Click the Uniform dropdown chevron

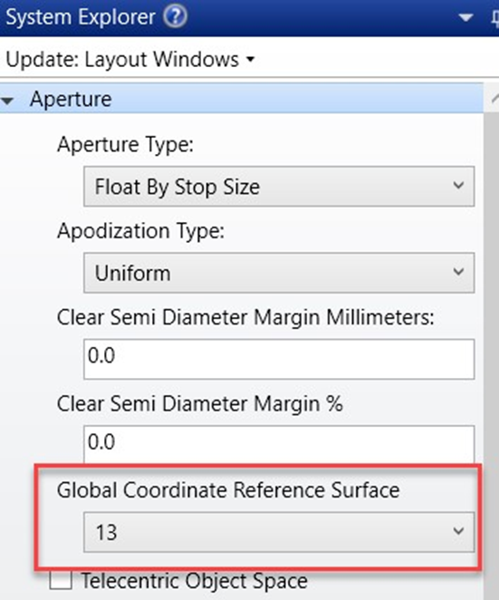pos(458,272)
